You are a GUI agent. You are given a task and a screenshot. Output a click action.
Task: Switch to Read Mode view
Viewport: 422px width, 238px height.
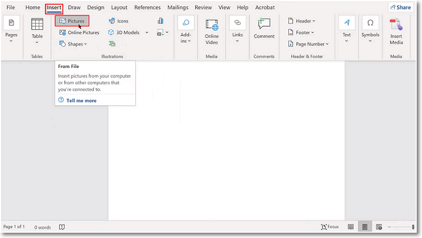tap(350, 227)
